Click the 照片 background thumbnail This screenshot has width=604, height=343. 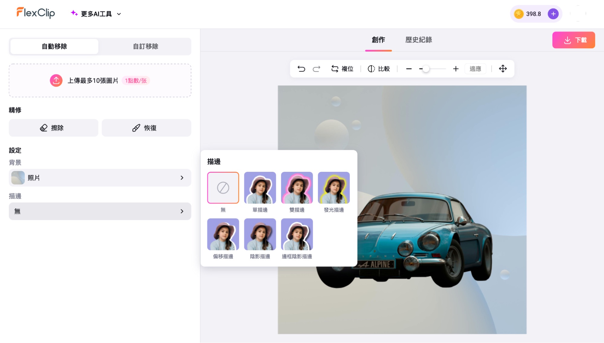coord(18,178)
